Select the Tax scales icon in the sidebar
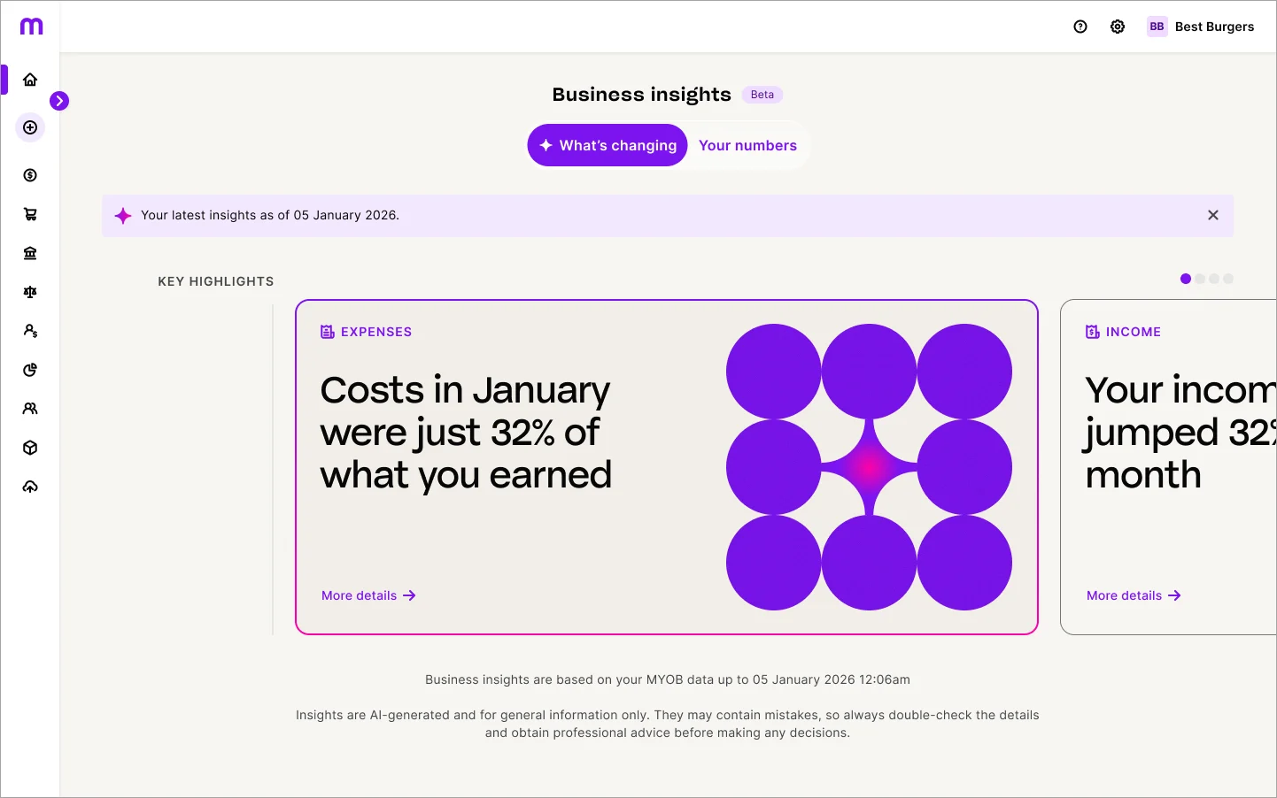 [x=29, y=292]
